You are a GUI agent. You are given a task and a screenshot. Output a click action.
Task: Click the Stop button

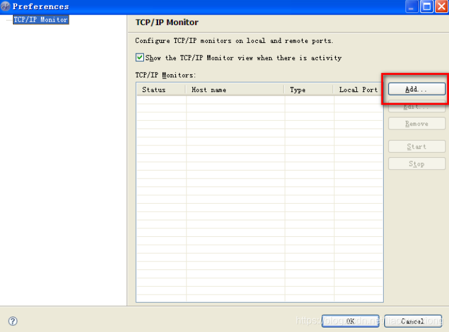416,164
